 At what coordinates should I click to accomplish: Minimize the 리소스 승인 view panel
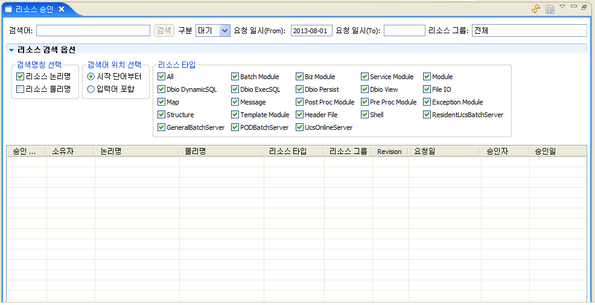[x=573, y=7]
